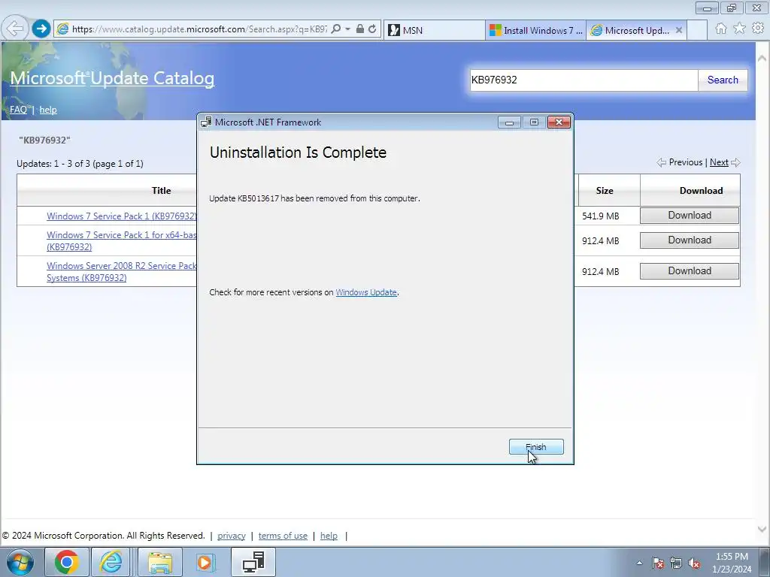Click the Search button
This screenshot has width=770, height=577.
coord(723,80)
